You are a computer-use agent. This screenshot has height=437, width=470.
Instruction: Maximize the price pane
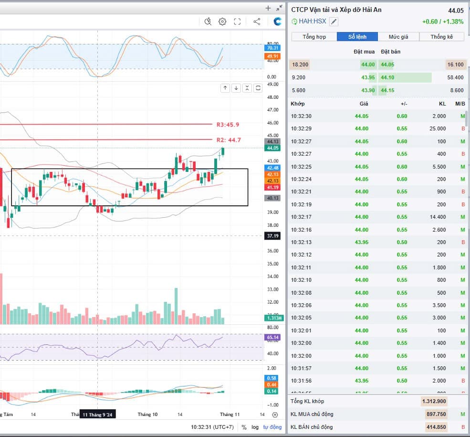(258, 88)
